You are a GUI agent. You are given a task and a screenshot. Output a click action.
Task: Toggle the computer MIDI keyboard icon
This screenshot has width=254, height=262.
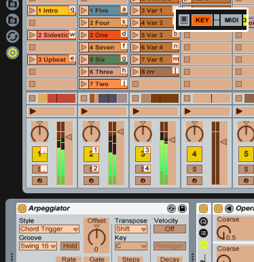184,20
